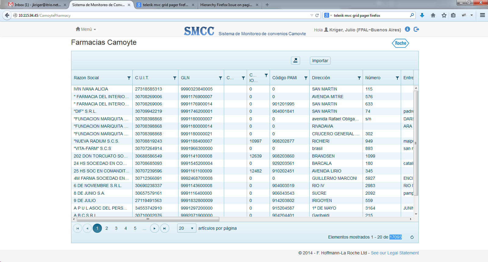
Task: Click the browser back button
Action: 7,15
